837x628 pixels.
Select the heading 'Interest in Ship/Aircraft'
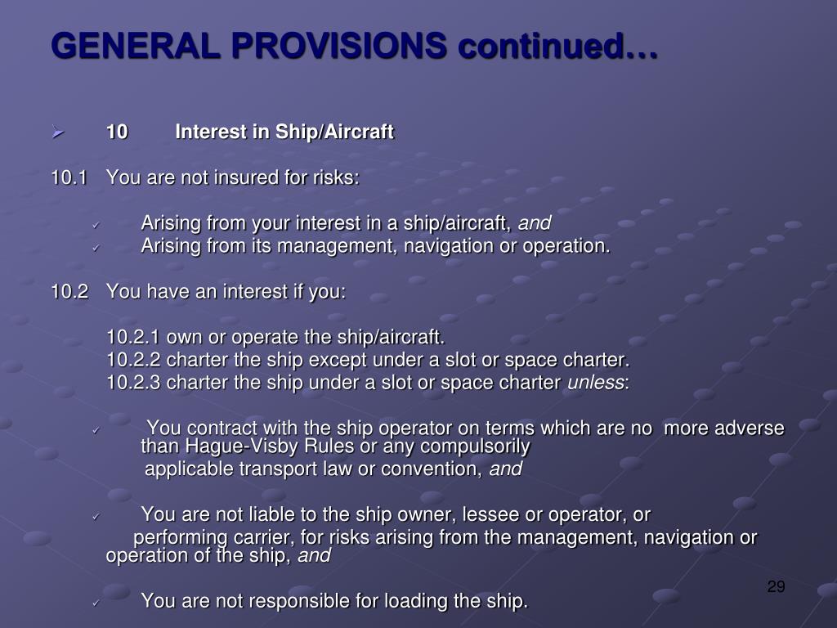pyautogui.click(x=284, y=132)
